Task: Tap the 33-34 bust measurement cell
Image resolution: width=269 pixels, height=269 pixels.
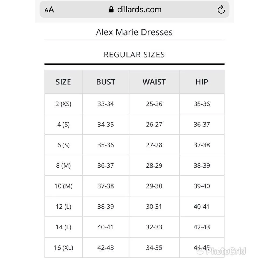Action: tap(106, 104)
